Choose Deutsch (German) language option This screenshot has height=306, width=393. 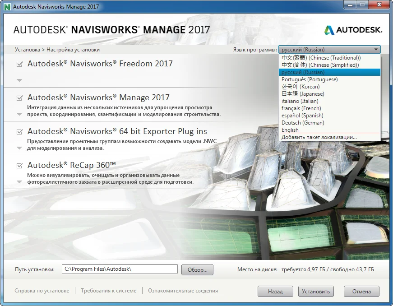[x=302, y=123]
